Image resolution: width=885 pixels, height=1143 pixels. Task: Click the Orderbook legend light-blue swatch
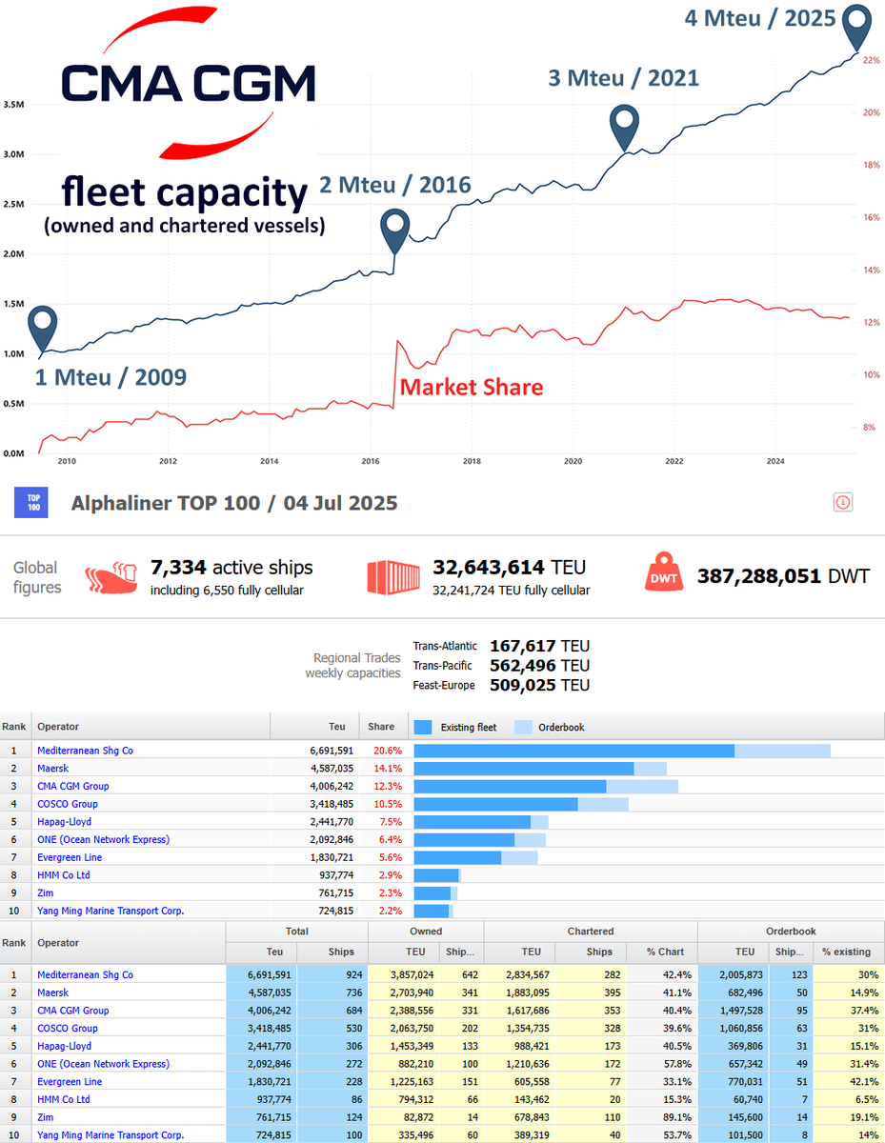524,727
